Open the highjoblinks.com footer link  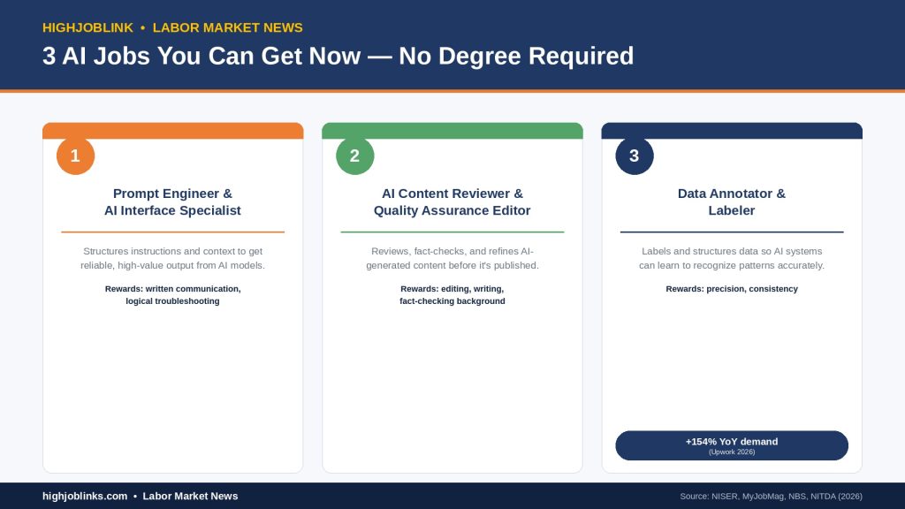pos(85,497)
